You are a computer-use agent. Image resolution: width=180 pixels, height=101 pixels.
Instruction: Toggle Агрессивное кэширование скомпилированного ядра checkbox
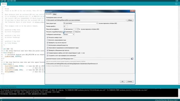tap(48, 48)
